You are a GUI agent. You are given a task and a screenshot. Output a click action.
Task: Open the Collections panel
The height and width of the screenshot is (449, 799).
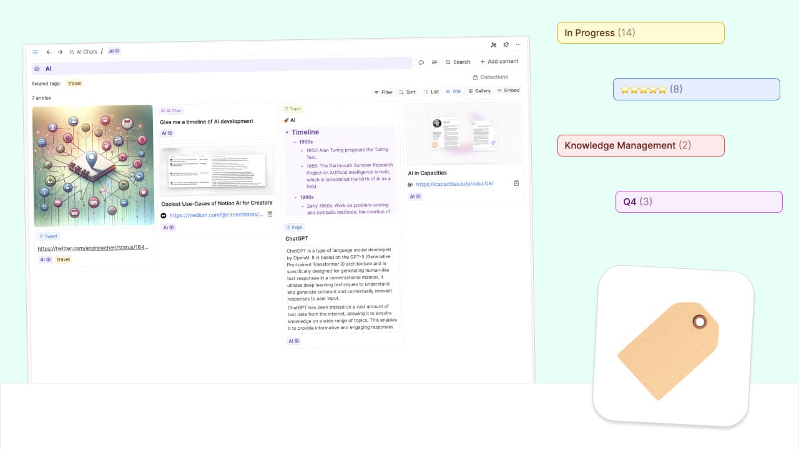click(x=490, y=77)
